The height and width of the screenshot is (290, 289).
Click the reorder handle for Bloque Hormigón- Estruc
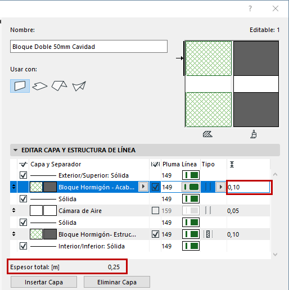tap(13, 234)
